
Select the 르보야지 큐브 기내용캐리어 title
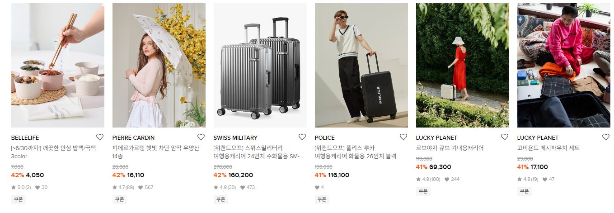[x=450, y=148]
